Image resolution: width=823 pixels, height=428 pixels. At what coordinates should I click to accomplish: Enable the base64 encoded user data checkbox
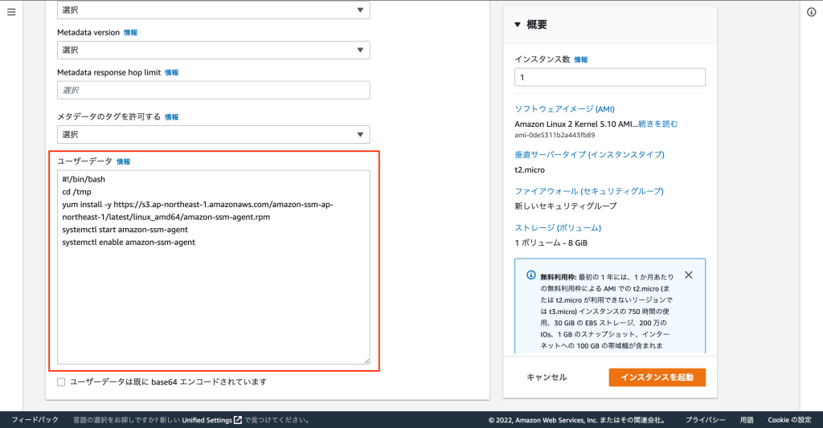62,382
